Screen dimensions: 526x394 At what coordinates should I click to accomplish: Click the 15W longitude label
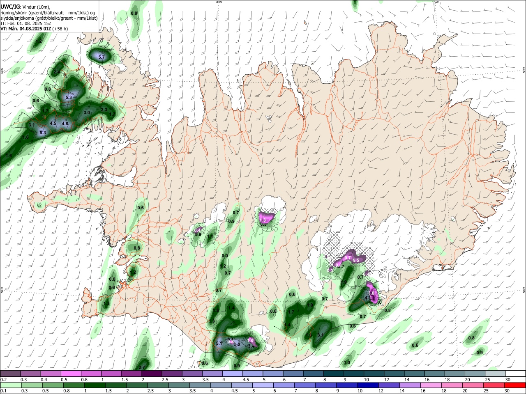[435, 2]
